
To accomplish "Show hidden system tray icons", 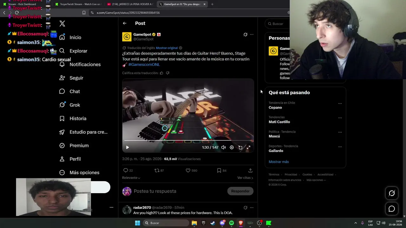I will pyautogui.click(x=355, y=223).
